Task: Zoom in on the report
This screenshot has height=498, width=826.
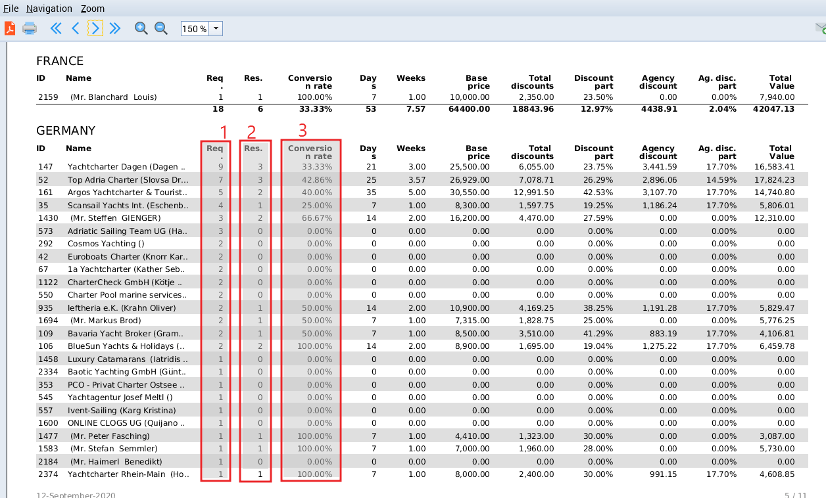Action: [x=141, y=28]
